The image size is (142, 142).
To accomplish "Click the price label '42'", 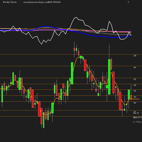I will 135,79.
